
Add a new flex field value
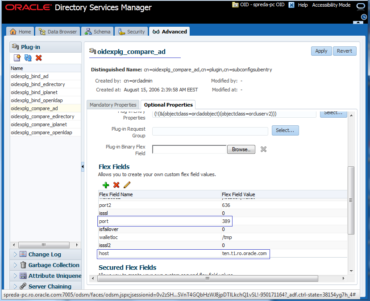[x=106, y=185]
